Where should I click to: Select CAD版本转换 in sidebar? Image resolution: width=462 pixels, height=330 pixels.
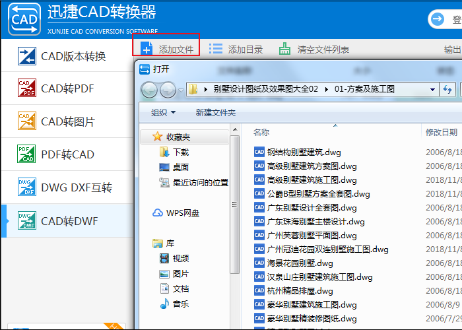pos(67,56)
